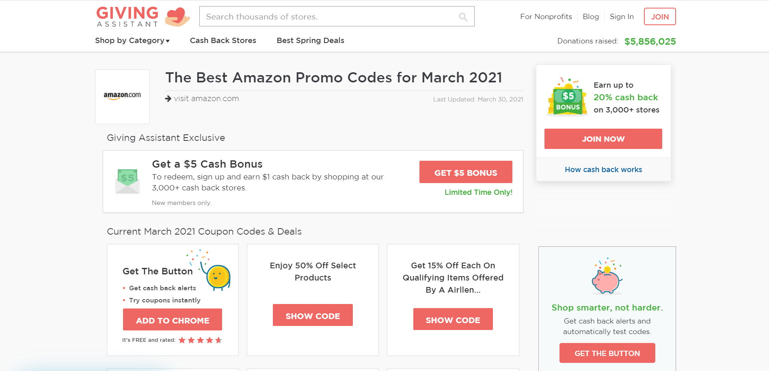Type in the Search thousands of stores field
This screenshot has height=371, width=769.
(x=329, y=17)
